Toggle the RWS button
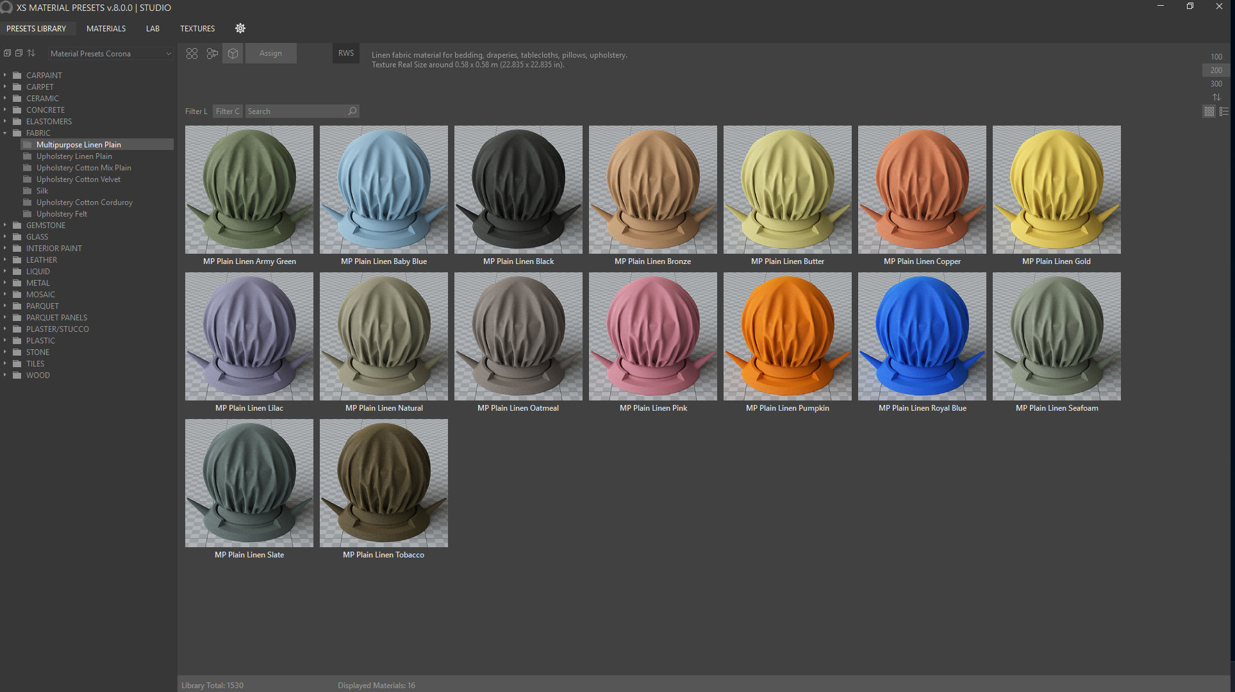Viewport: 1235px width, 692px height. (x=346, y=53)
